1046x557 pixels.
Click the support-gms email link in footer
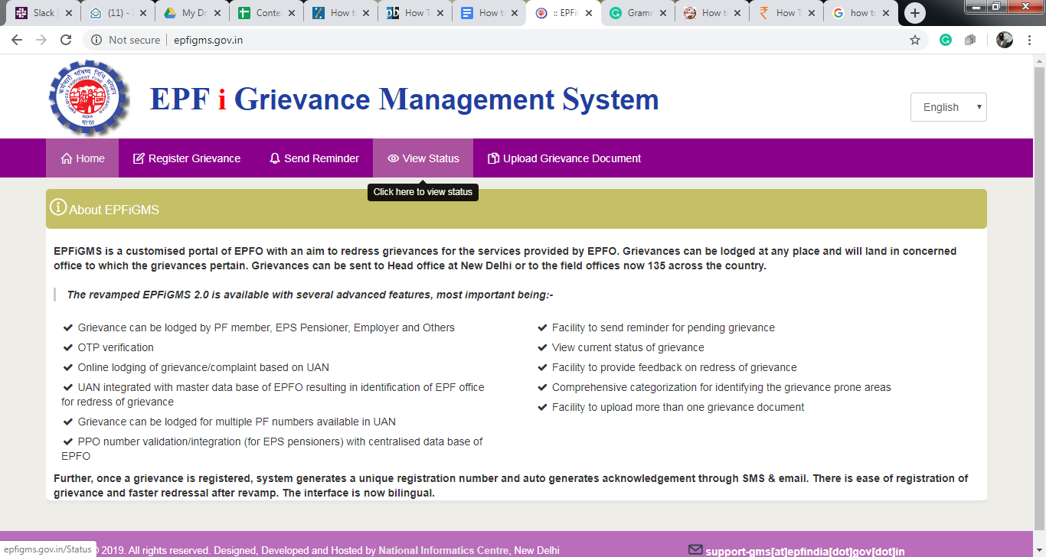(x=805, y=551)
